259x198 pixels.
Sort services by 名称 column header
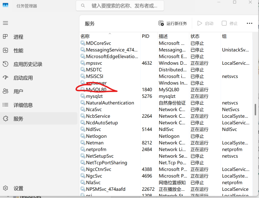(x=110, y=36)
